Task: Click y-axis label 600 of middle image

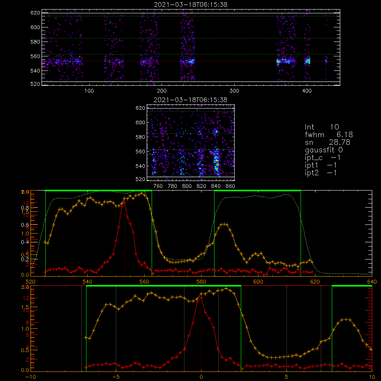Action: [x=141, y=122]
